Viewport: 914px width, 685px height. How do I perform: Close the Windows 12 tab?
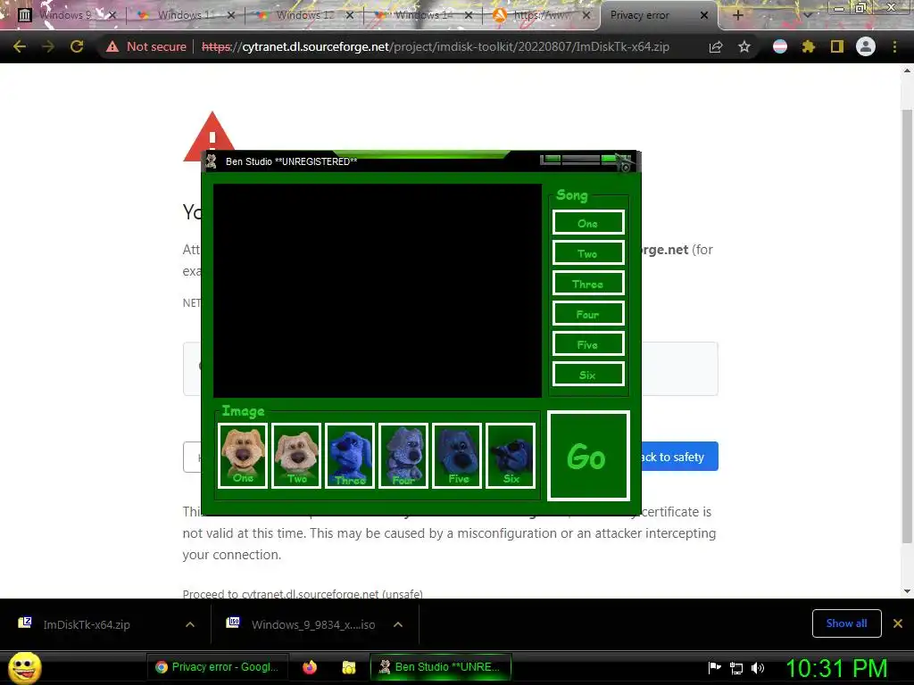coord(350,15)
